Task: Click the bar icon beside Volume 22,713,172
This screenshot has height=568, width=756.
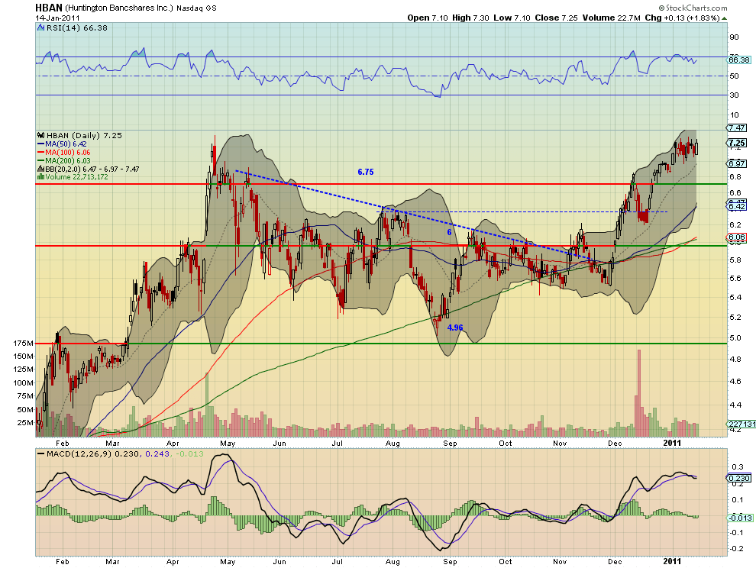Action: coord(41,177)
